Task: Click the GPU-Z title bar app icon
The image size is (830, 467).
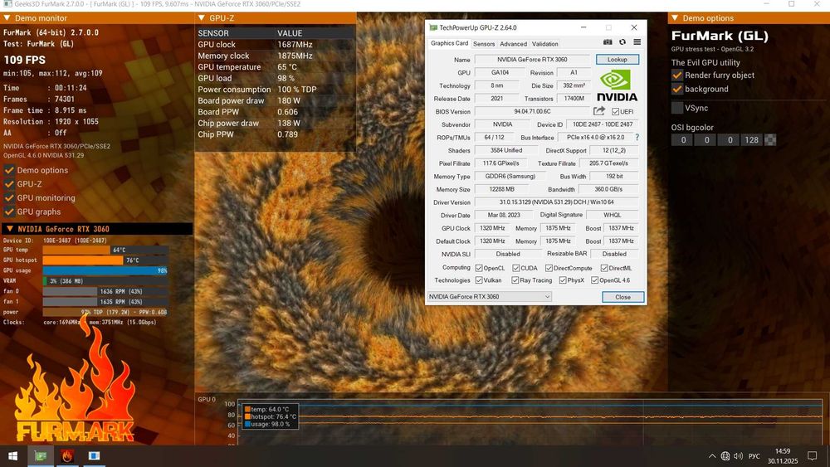Action: (433, 27)
